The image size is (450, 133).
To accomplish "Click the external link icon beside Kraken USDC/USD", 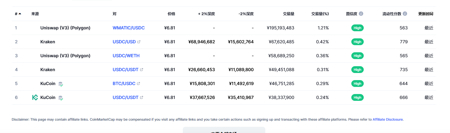I will pyautogui.click(x=139, y=42).
